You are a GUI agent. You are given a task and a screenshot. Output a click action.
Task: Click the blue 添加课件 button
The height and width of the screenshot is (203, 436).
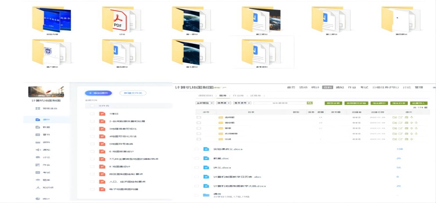98,93
